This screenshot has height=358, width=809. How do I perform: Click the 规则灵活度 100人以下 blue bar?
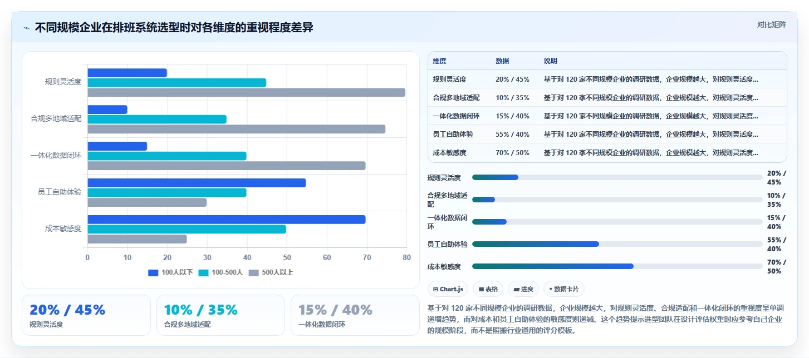click(128, 73)
